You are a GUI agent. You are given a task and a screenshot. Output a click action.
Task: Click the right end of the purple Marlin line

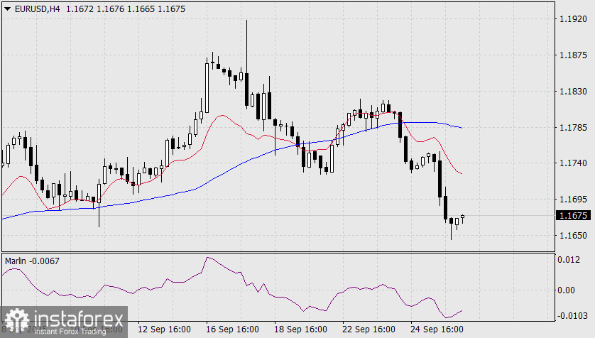tap(462, 311)
